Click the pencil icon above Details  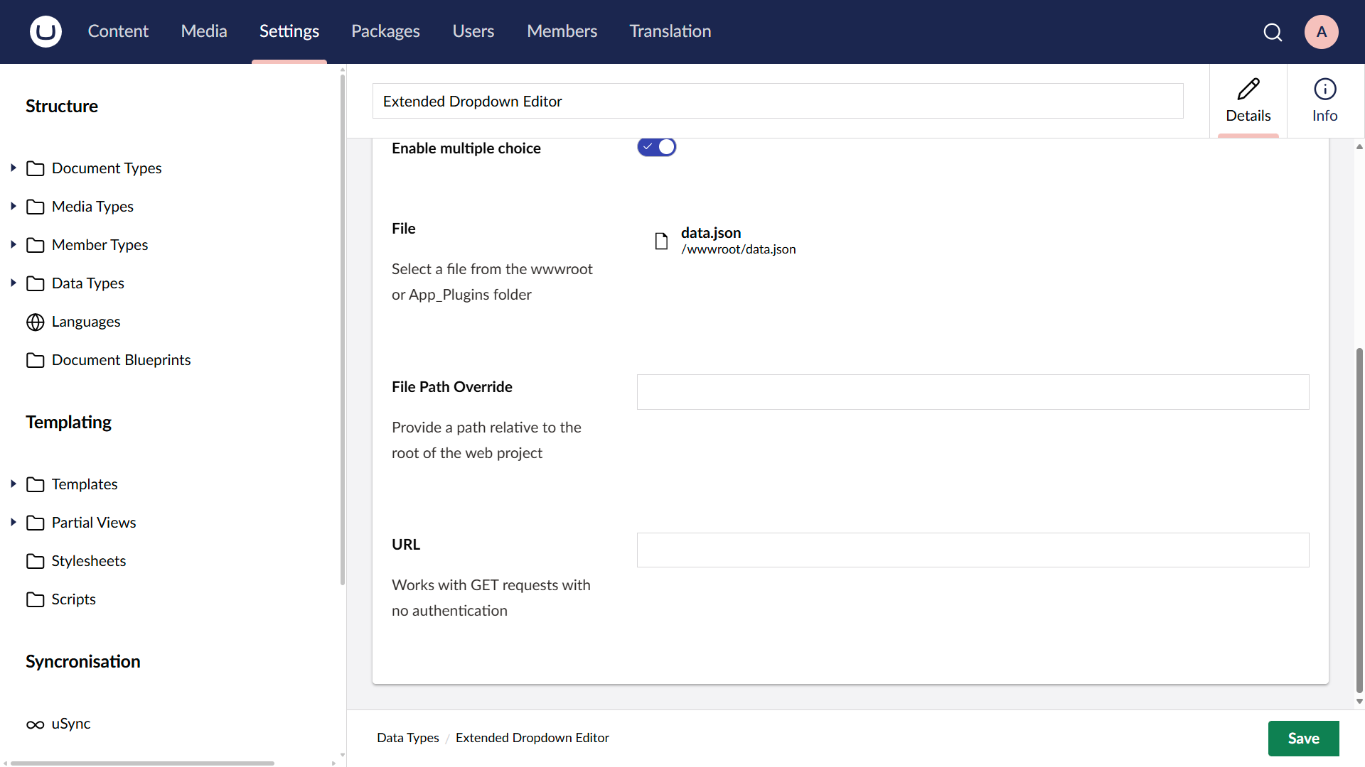(1248, 88)
